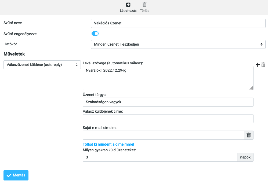
Task: Click arrows of Minden üzenet illeszkedjen select
Action: 261,44
